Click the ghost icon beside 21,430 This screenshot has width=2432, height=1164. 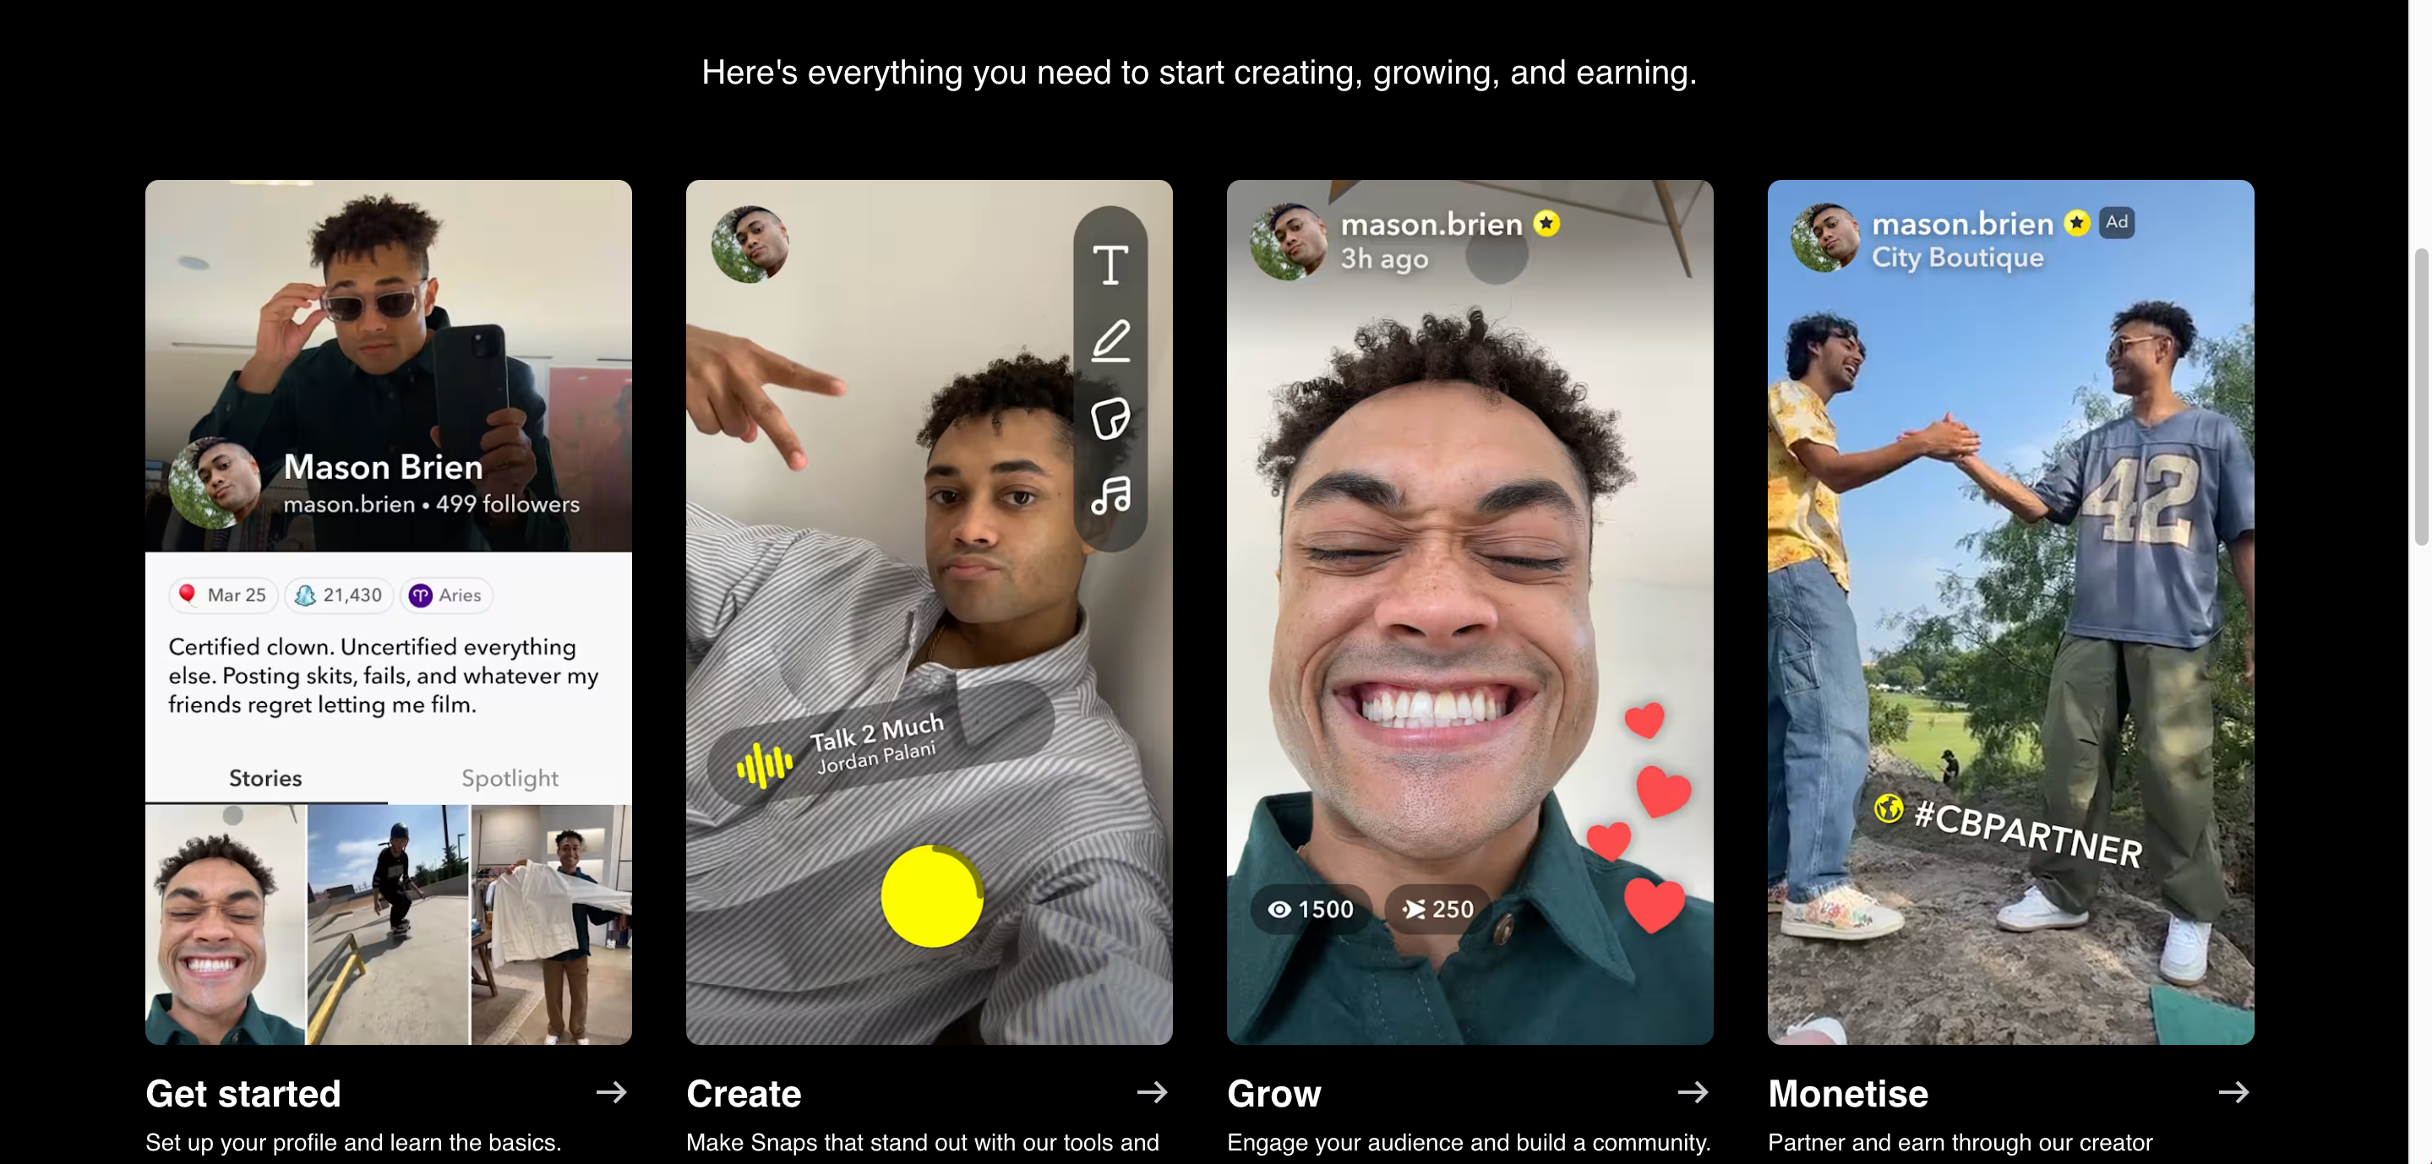(305, 595)
